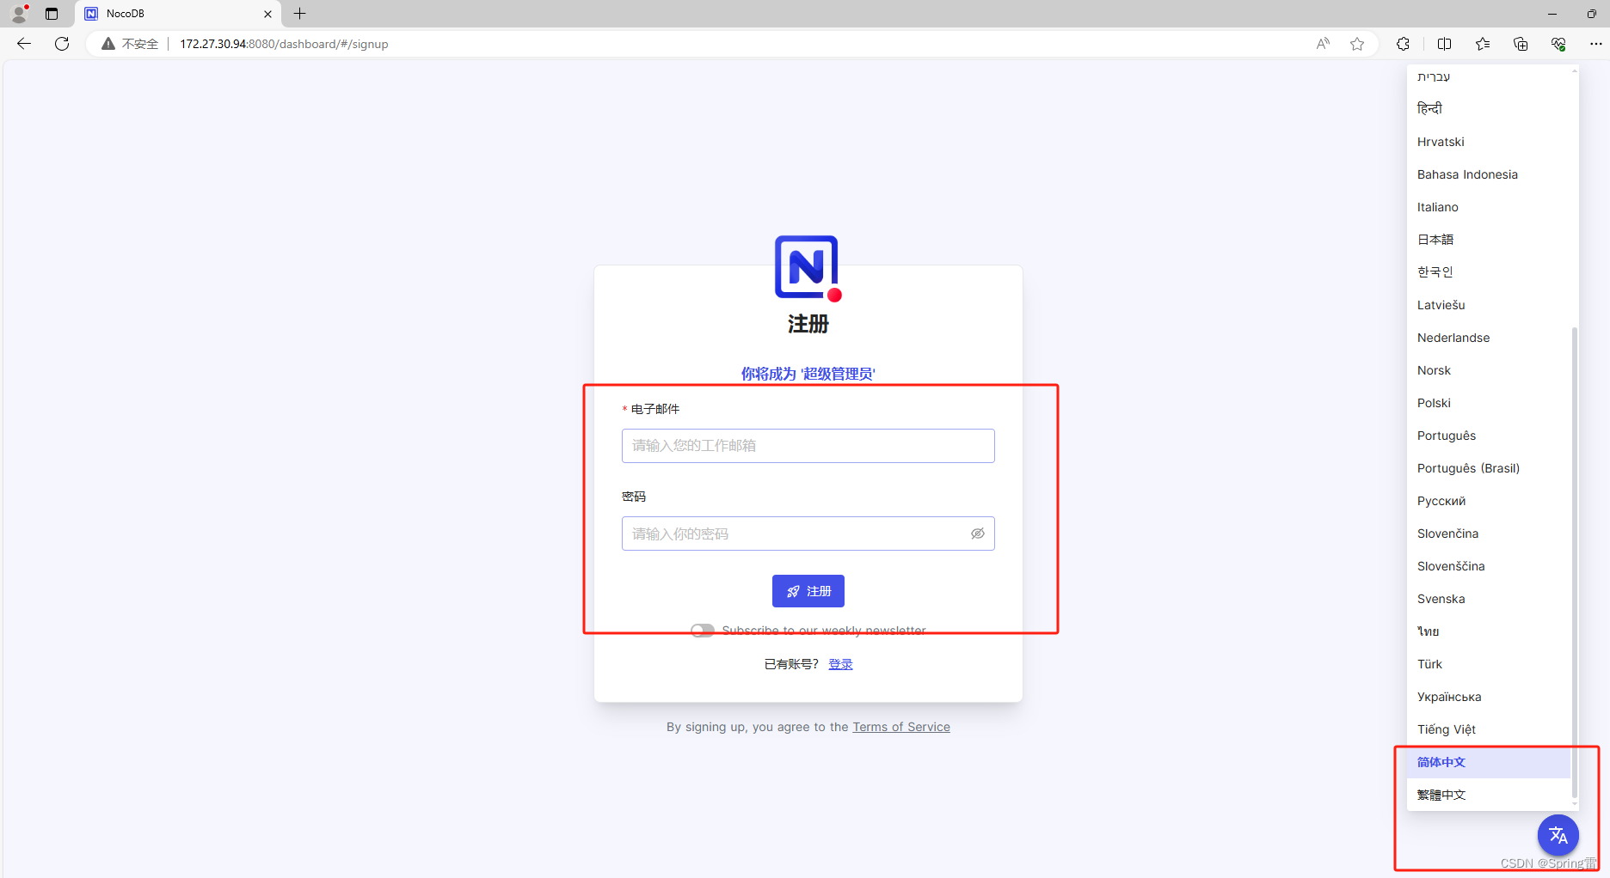The width and height of the screenshot is (1610, 878).
Task: Add page to favorites with star icon
Action: 1357,44
